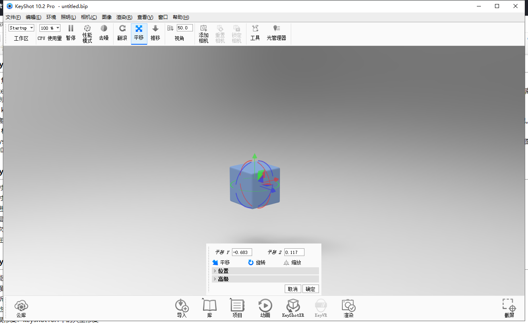Viewport: 528px width, 324px height.
Task: Open the CPU usage 100% dropdown
Action: click(50, 28)
